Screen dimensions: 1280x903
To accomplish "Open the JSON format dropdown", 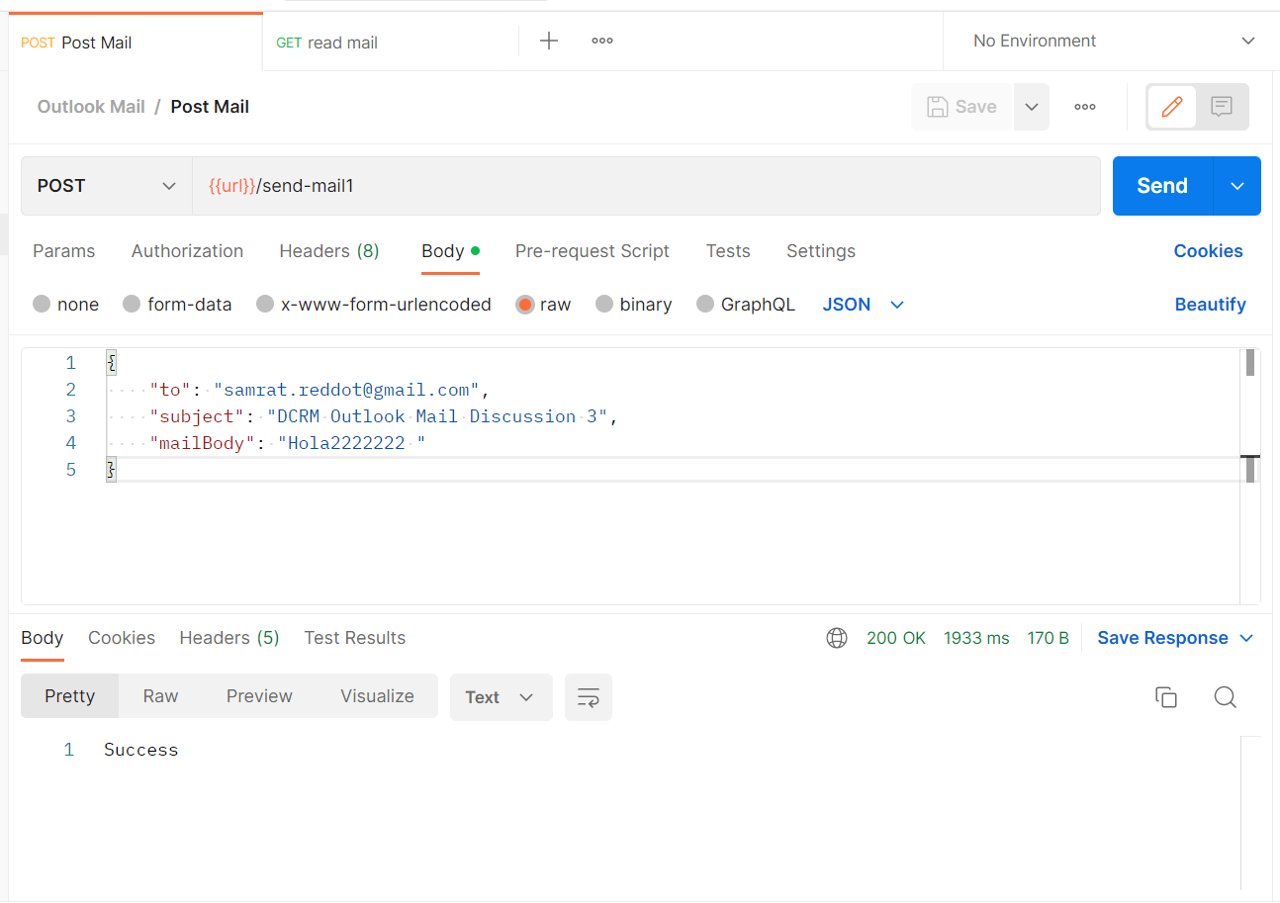I will 863,304.
